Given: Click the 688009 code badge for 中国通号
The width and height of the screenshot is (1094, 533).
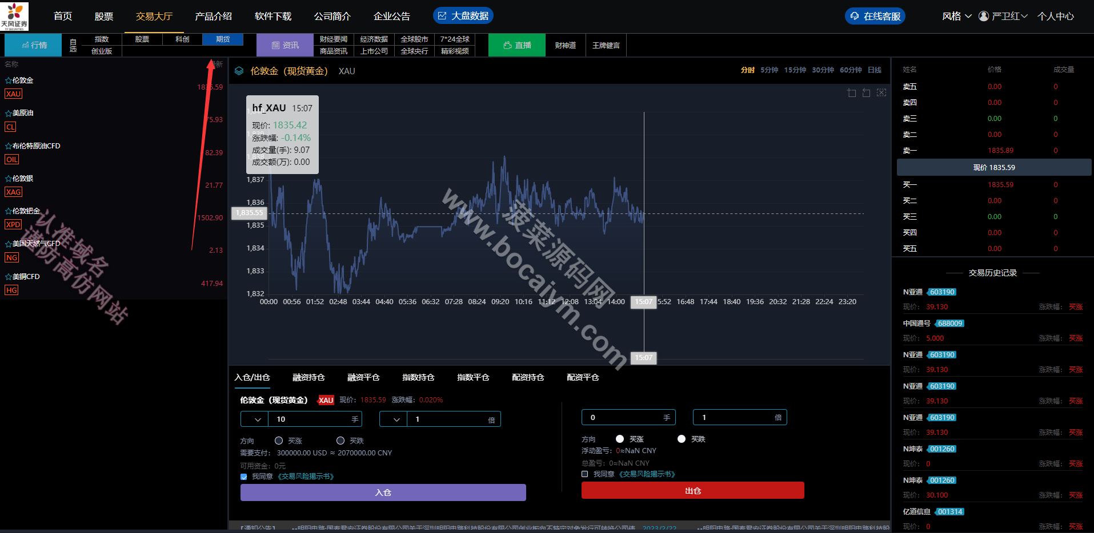Looking at the screenshot, I should pyautogui.click(x=949, y=324).
